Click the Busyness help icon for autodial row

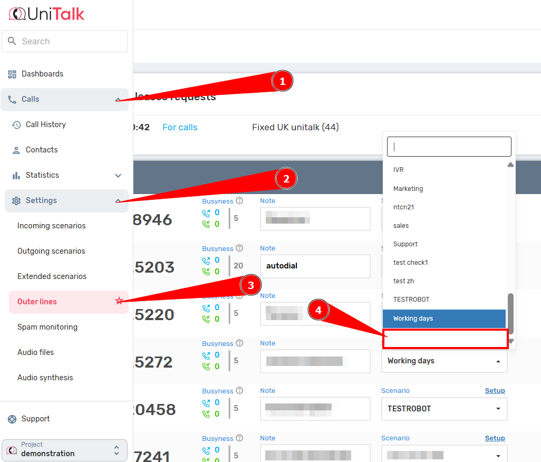(x=239, y=248)
